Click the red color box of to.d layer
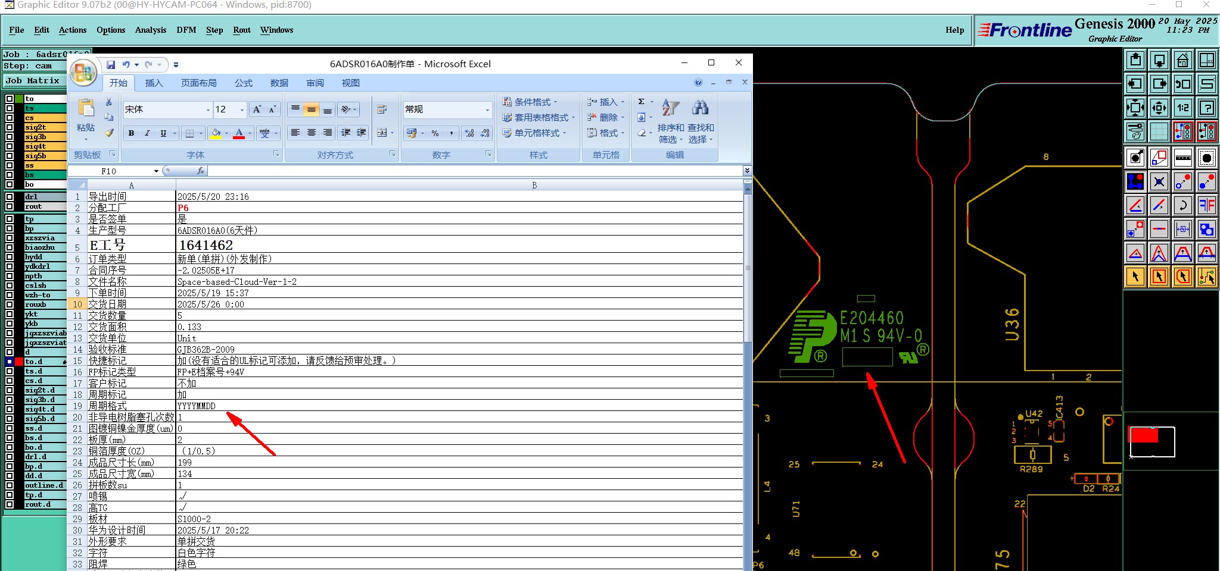The width and height of the screenshot is (1220, 571). tap(19, 362)
